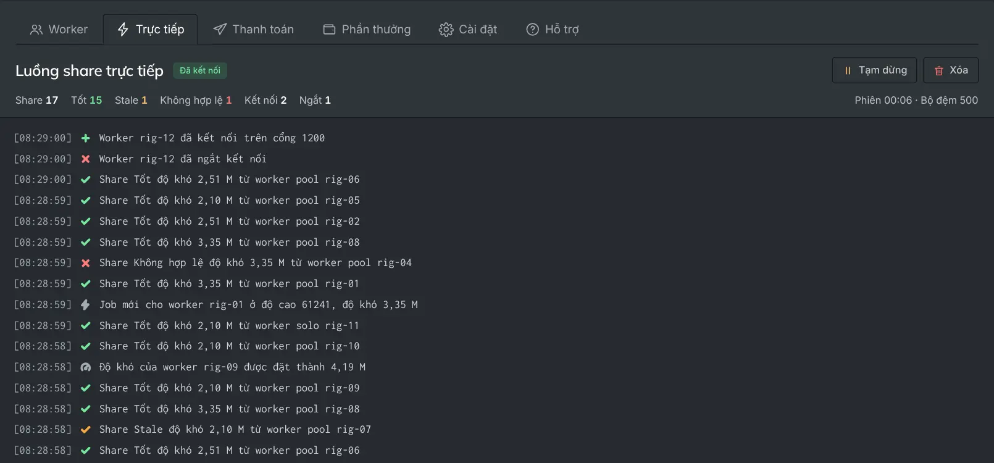The width and height of the screenshot is (994, 463).
Task: Open the Thanh toán tab
Action: tap(253, 30)
